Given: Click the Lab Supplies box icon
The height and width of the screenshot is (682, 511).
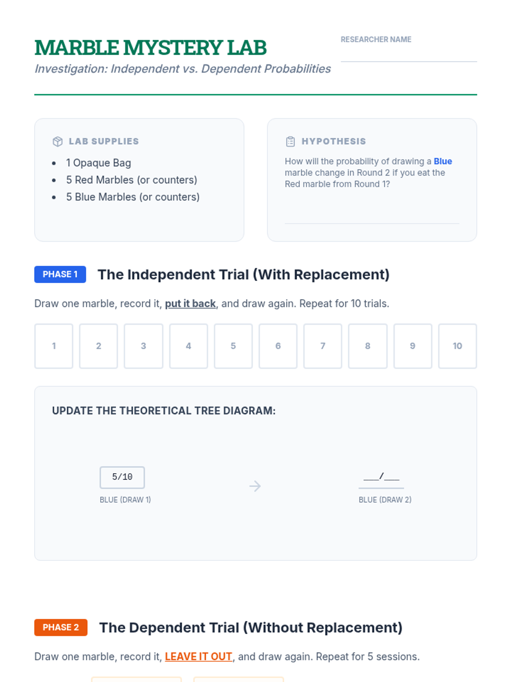Looking at the screenshot, I should [x=57, y=142].
